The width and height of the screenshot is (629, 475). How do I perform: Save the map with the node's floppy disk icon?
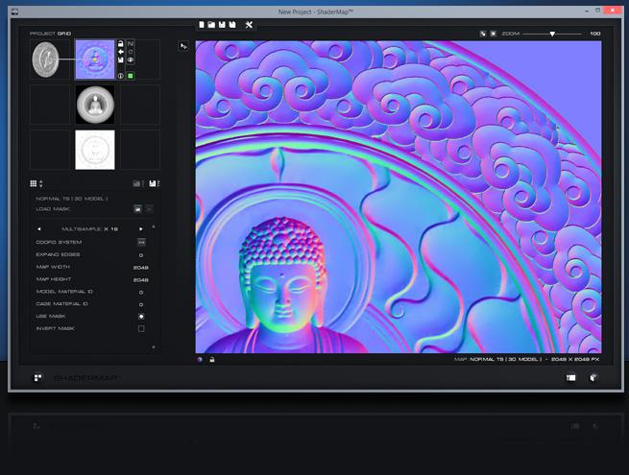click(x=120, y=59)
